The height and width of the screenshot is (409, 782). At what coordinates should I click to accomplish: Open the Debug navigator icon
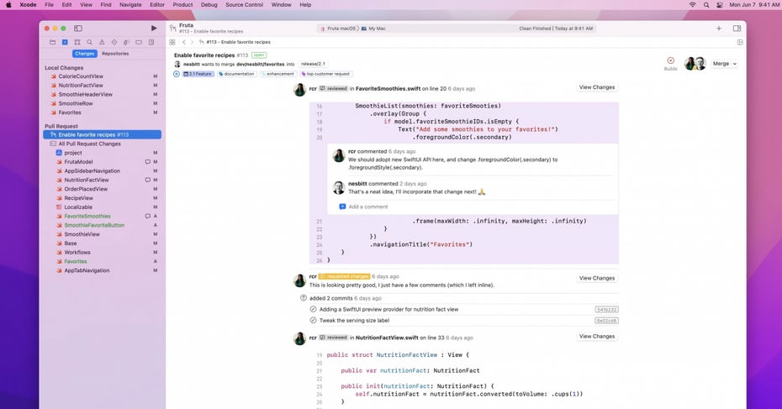tap(126, 42)
